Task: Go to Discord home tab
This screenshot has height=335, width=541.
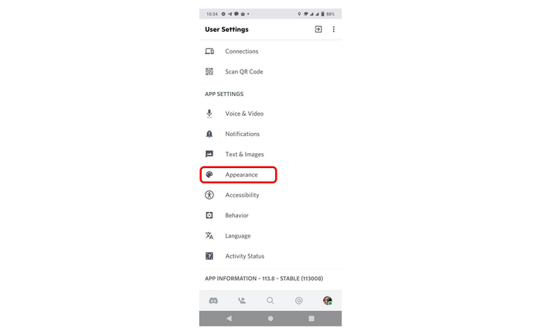Action: pos(213,301)
